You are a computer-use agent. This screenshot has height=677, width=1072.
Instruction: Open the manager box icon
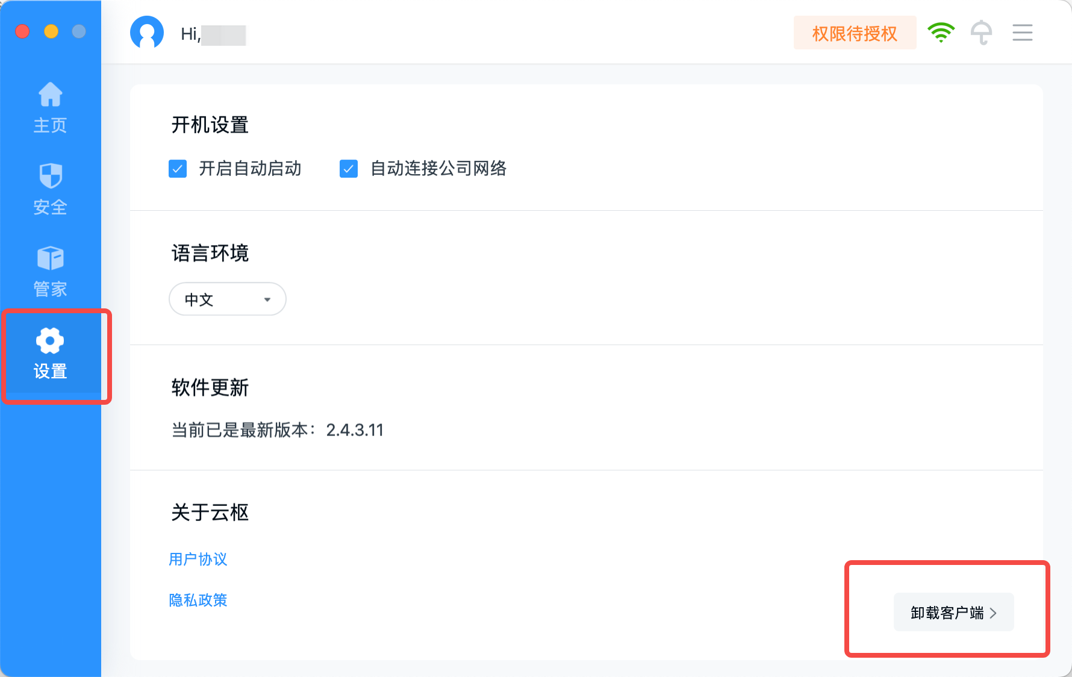[x=51, y=258]
